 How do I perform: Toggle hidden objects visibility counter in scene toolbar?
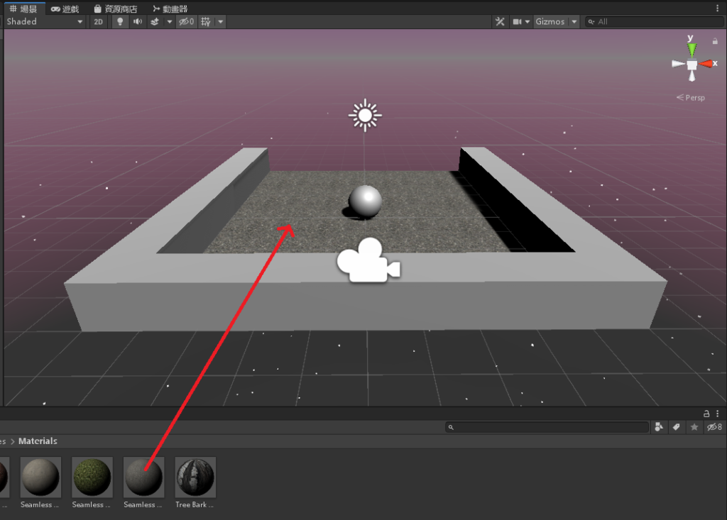click(187, 22)
